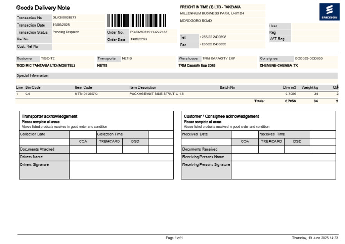Click NETIS code beside Transporter label
Screen dimensions: 345x244
(127, 58)
